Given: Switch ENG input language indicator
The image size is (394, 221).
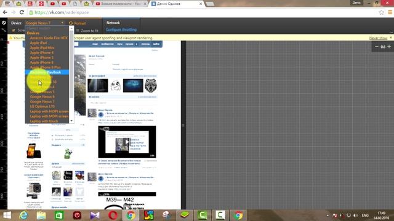Looking at the screenshot, I should click(x=365, y=215).
